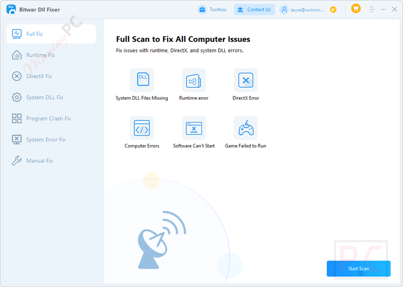Open the orange shopping cart icon
This screenshot has height=287, width=403.
coord(356,9)
